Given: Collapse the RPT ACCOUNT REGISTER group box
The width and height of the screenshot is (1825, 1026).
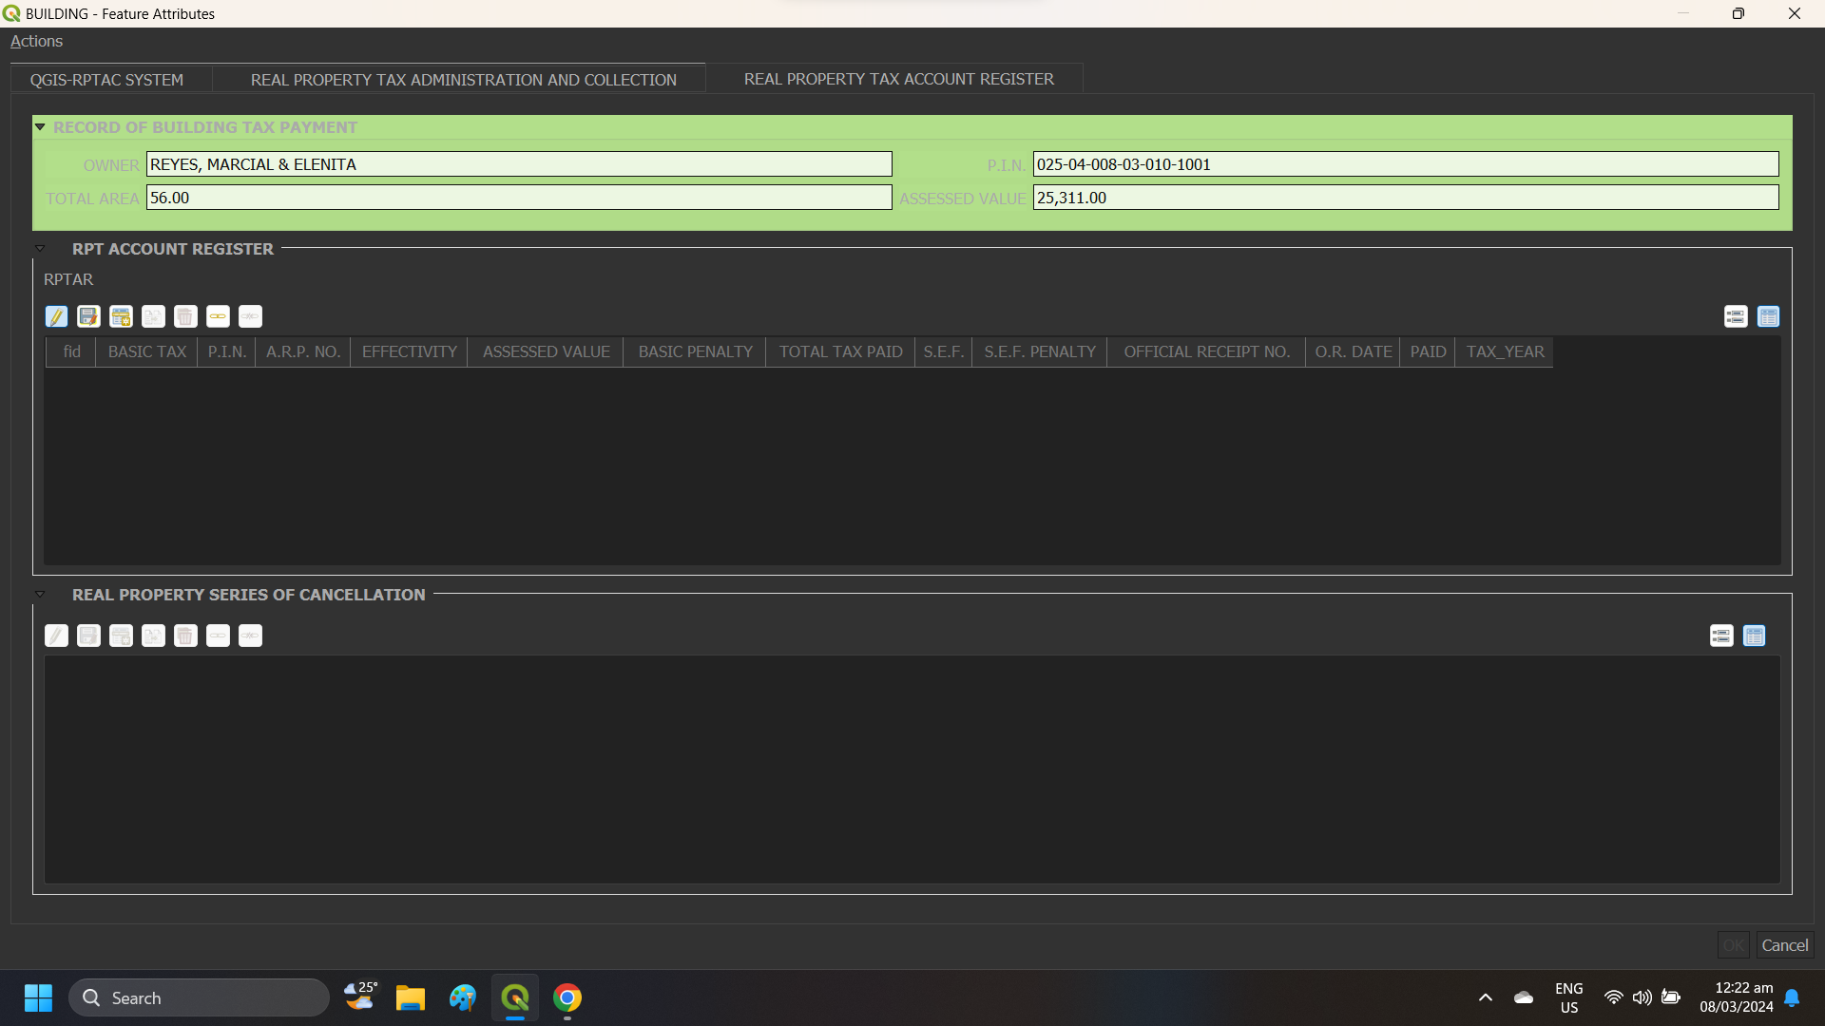Looking at the screenshot, I should tap(40, 248).
